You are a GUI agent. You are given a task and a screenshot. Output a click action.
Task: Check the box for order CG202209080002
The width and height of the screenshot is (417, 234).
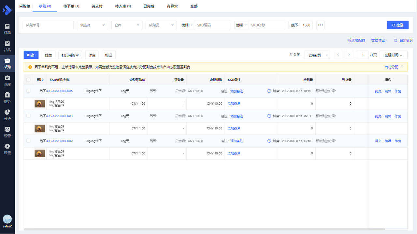point(28,141)
